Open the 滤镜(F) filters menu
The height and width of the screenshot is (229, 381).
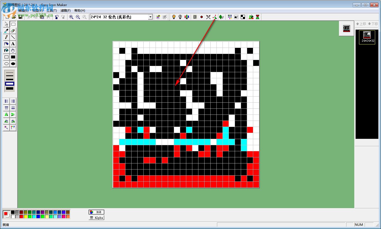pyautogui.click(x=65, y=10)
